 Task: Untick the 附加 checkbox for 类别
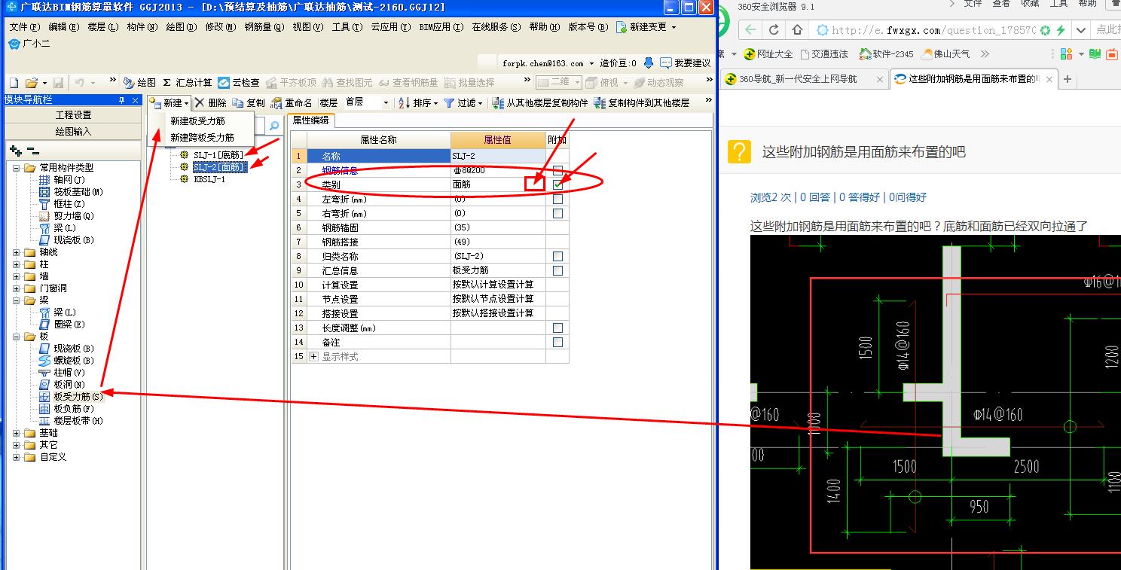[557, 184]
